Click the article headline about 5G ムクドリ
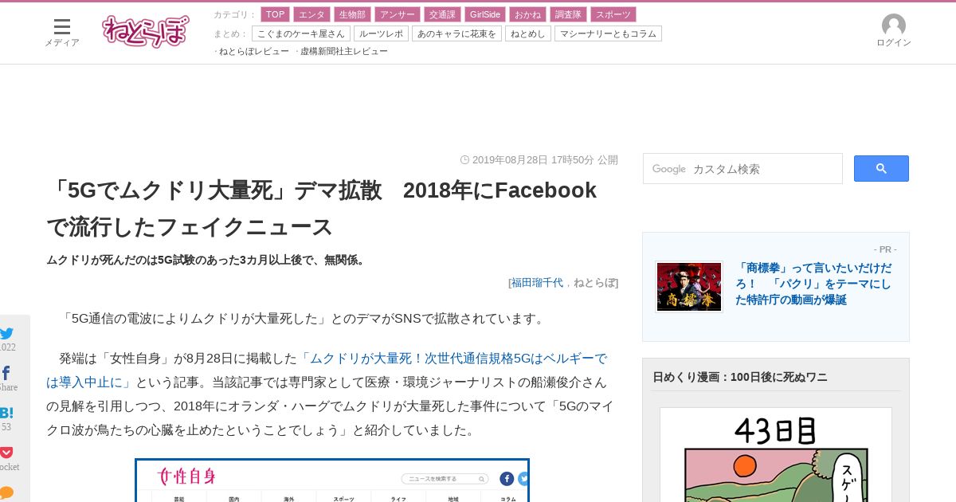956x502 pixels. (322, 209)
